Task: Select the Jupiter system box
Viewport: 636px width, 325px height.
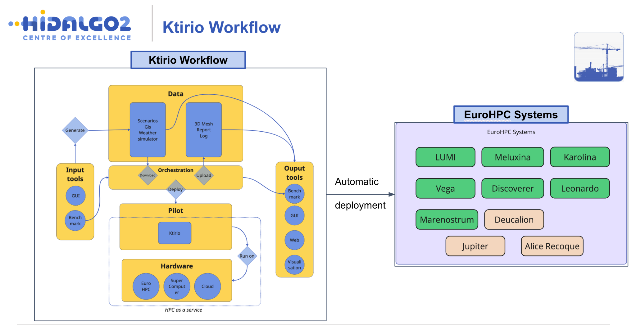Action: (x=475, y=246)
